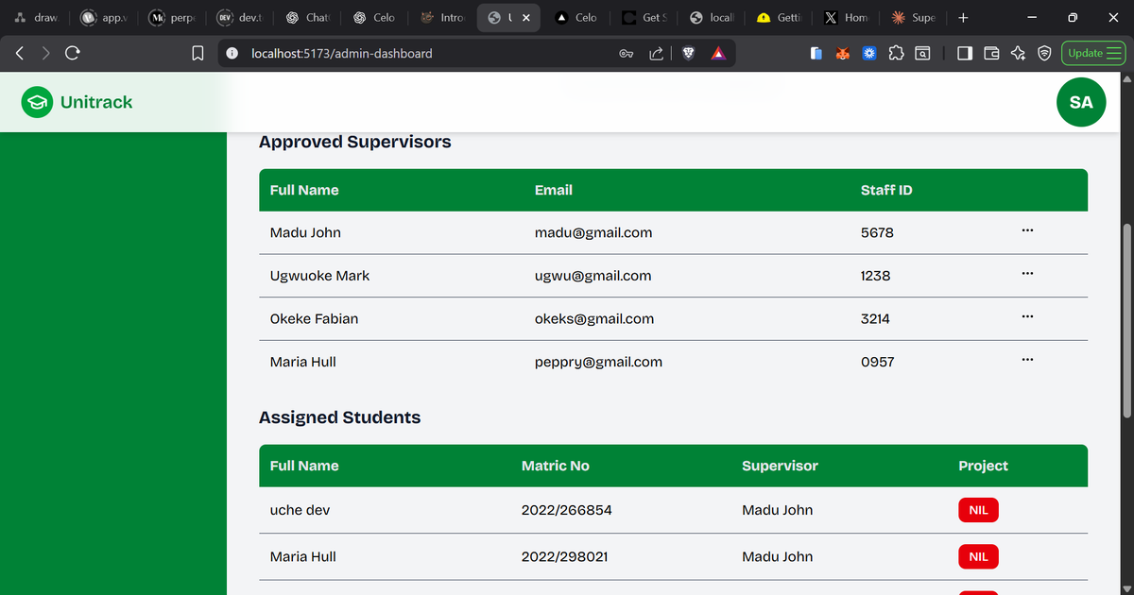This screenshot has width=1134, height=595.
Task: Open the SA profile avatar
Action: click(x=1081, y=101)
